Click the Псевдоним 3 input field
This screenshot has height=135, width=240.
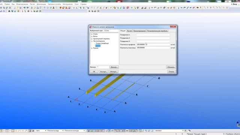[153, 41]
